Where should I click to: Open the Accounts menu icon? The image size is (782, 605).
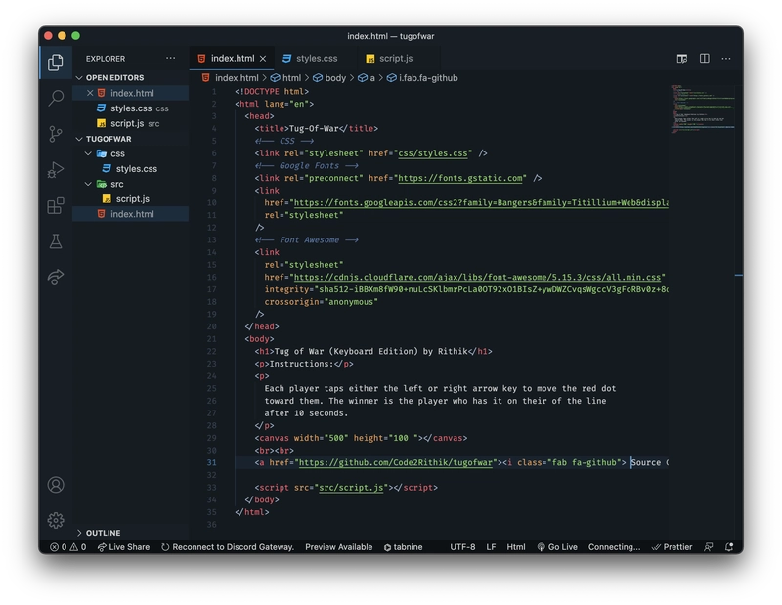56,485
